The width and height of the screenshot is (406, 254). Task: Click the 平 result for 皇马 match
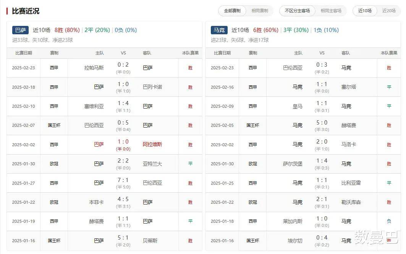389,106
